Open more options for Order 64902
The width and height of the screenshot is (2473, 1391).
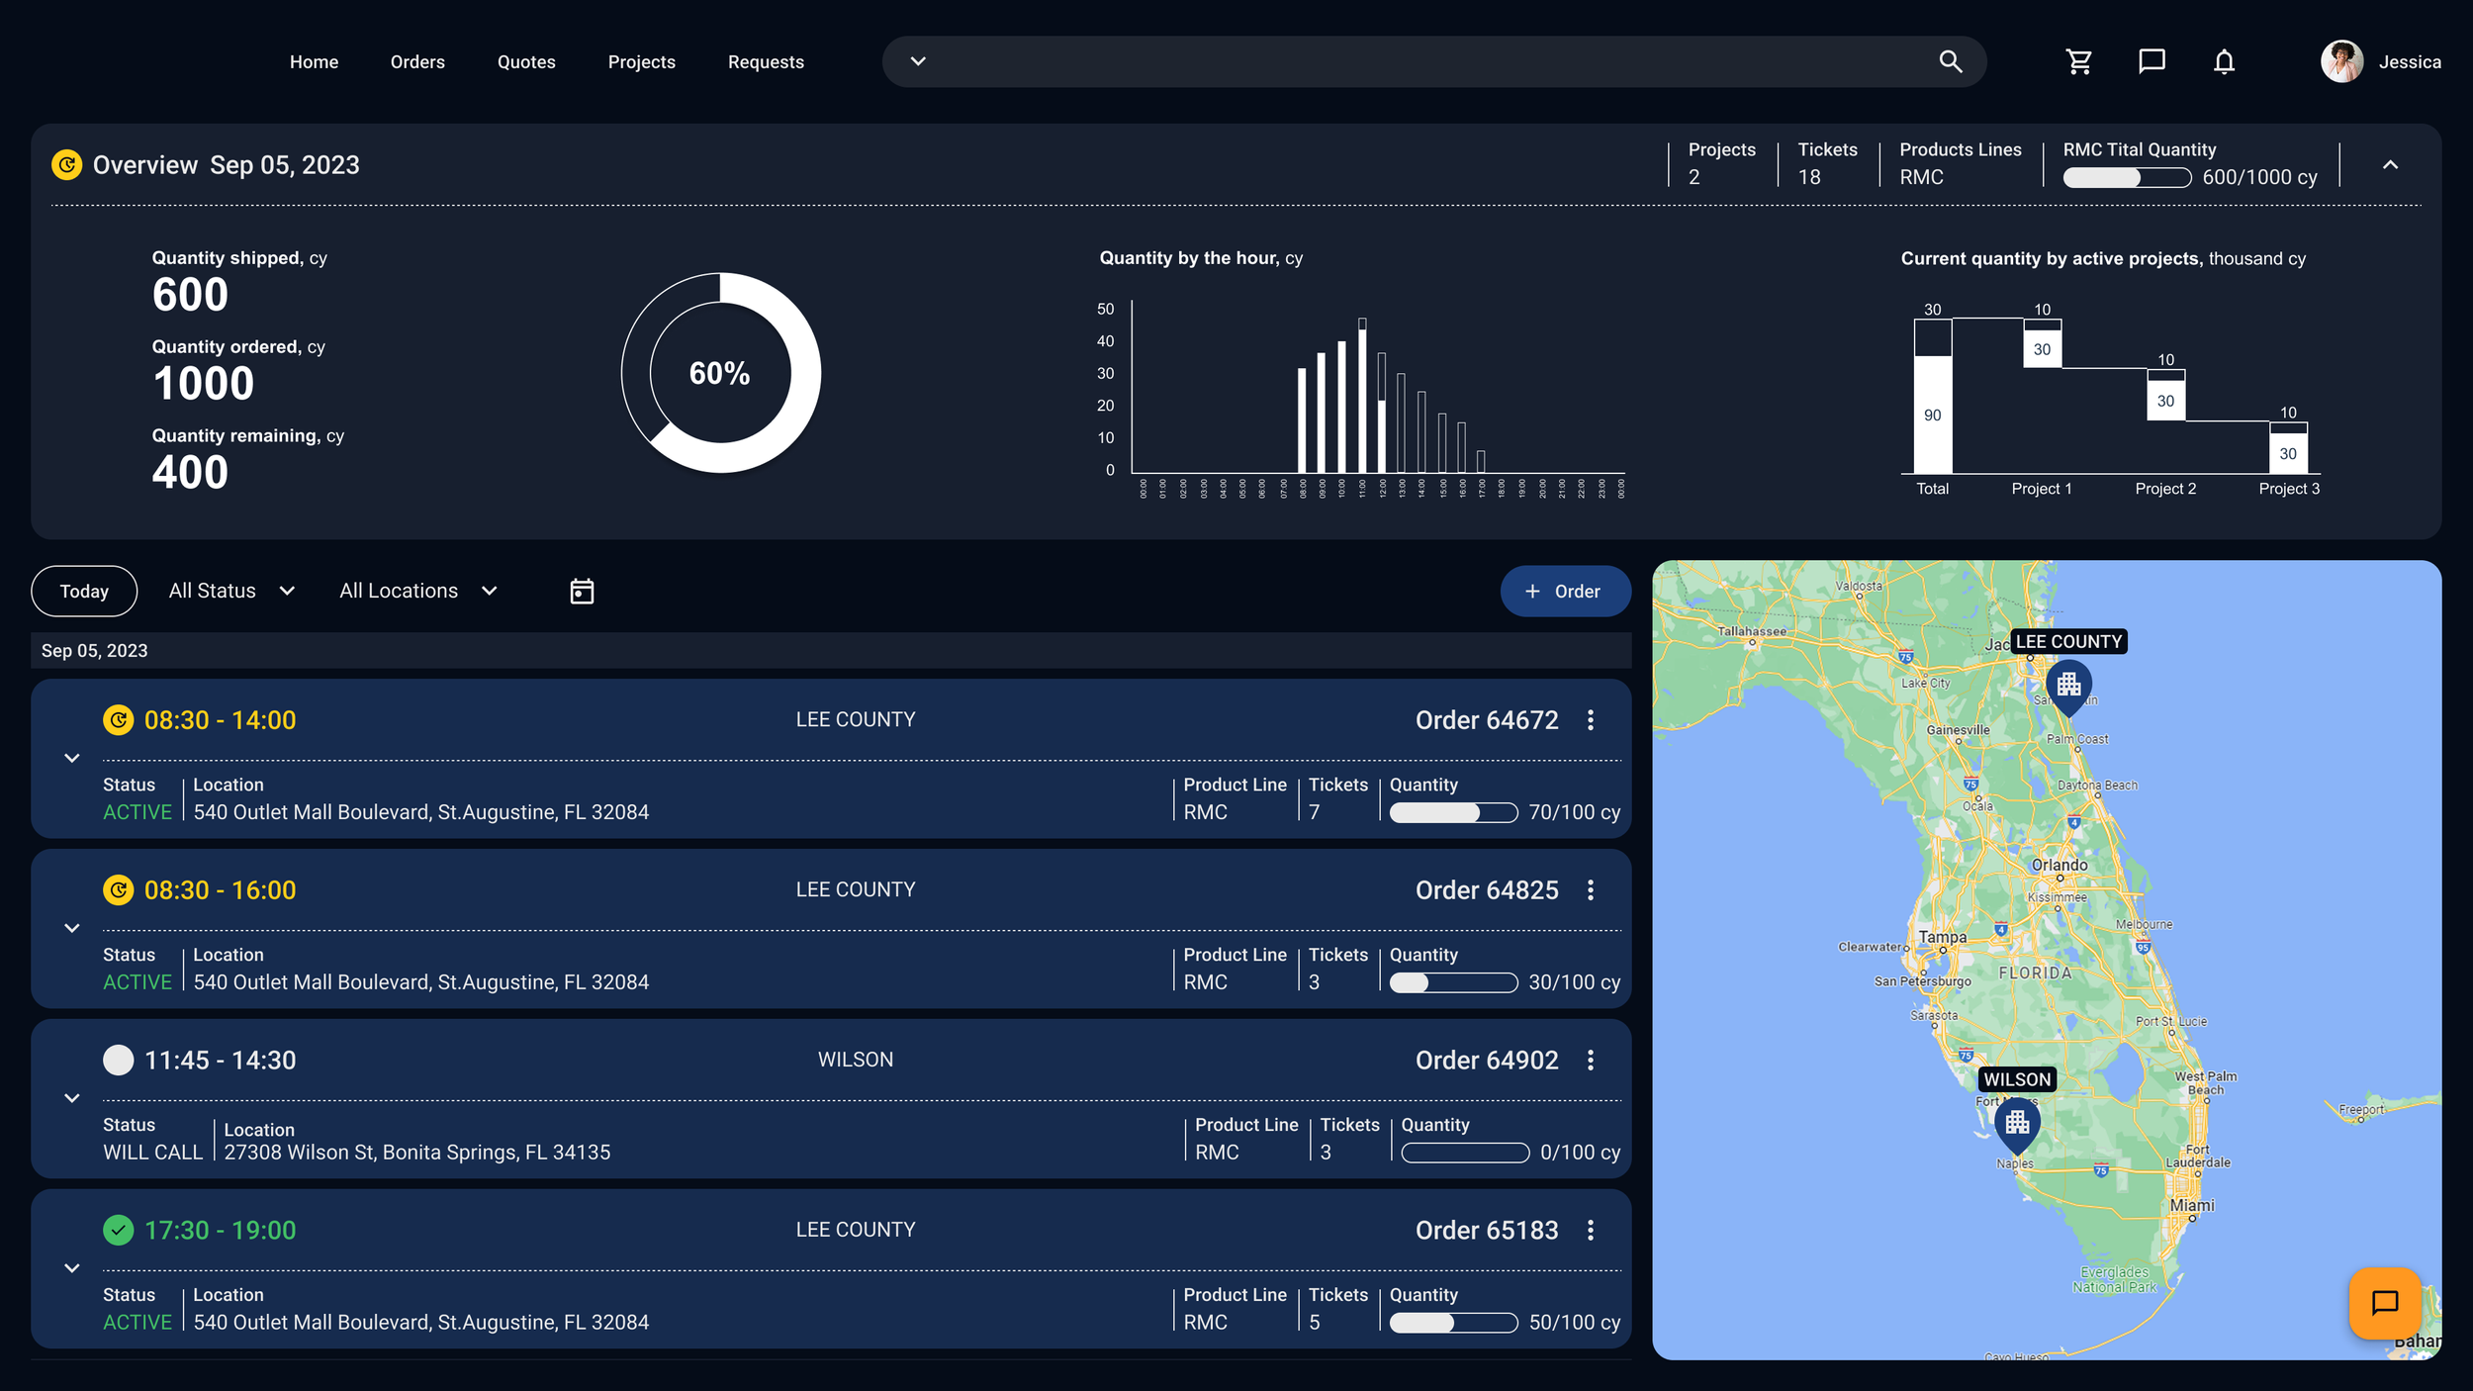click(x=1591, y=1061)
